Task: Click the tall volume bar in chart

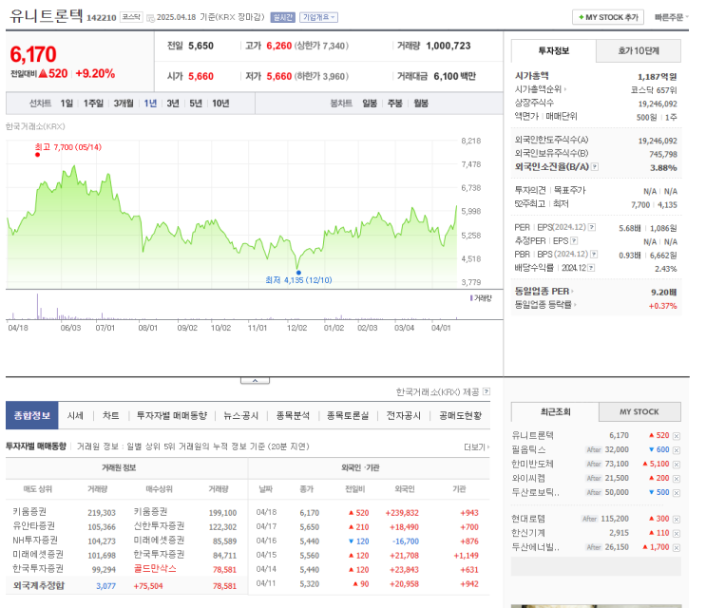Action: pos(37,307)
